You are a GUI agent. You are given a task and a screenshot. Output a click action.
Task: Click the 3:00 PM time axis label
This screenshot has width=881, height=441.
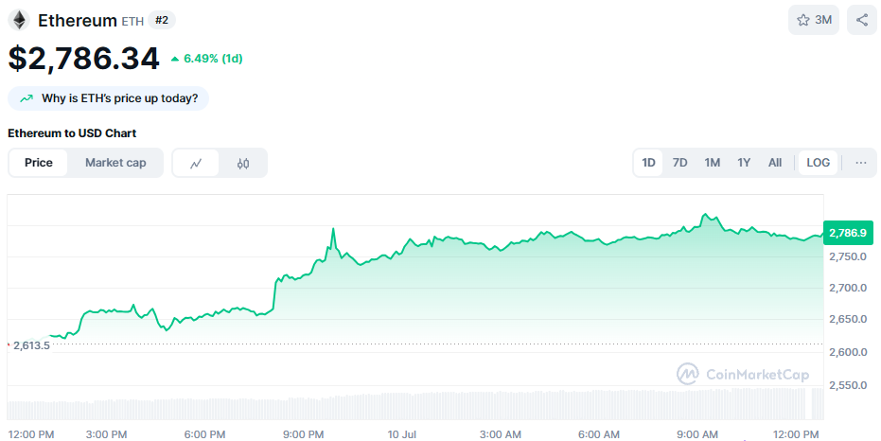click(106, 434)
